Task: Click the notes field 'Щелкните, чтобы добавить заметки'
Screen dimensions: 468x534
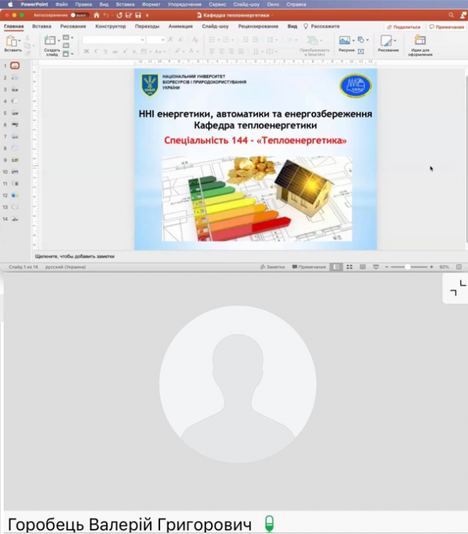Action: pyautogui.click(x=75, y=256)
